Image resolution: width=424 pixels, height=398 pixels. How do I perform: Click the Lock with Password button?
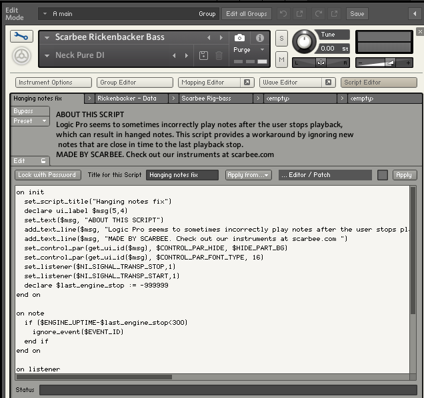(x=47, y=175)
